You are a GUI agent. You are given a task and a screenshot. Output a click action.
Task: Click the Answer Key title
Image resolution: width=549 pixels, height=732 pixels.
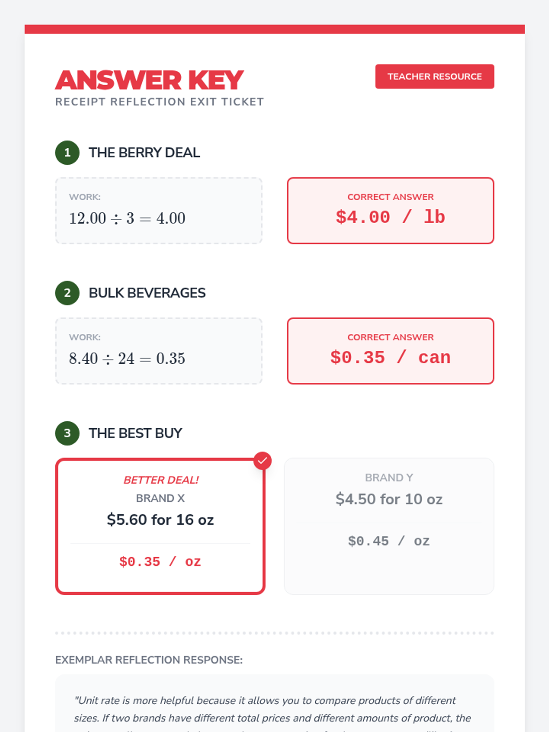click(x=149, y=81)
